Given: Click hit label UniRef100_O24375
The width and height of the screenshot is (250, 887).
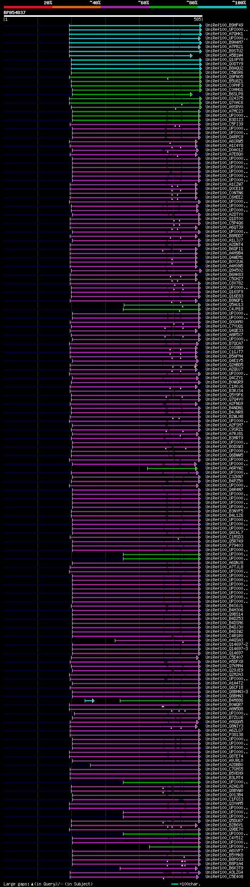Looking at the screenshot, I should pyautogui.click(x=224, y=98).
